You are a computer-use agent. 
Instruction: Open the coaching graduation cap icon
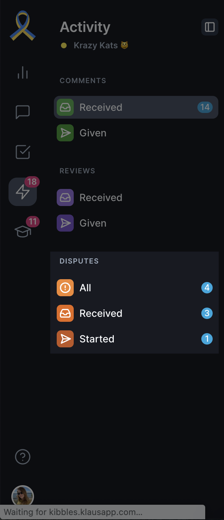pyautogui.click(x=23, y=232)
